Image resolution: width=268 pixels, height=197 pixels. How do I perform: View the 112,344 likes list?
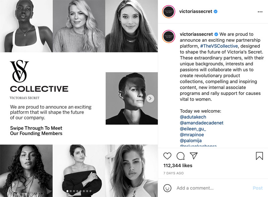click(x=178, y=165)
